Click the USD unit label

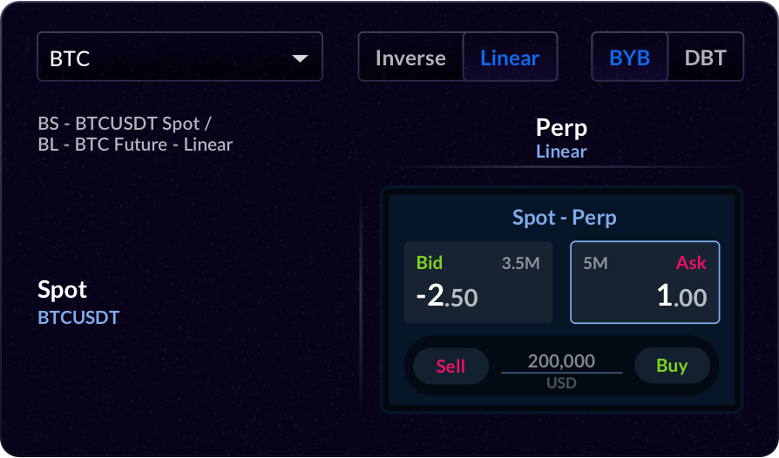point(561,383)
